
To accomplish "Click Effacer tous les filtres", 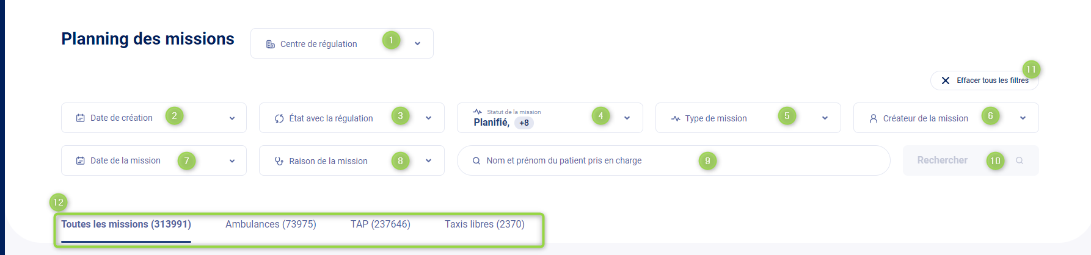I will tap(992, 81).
